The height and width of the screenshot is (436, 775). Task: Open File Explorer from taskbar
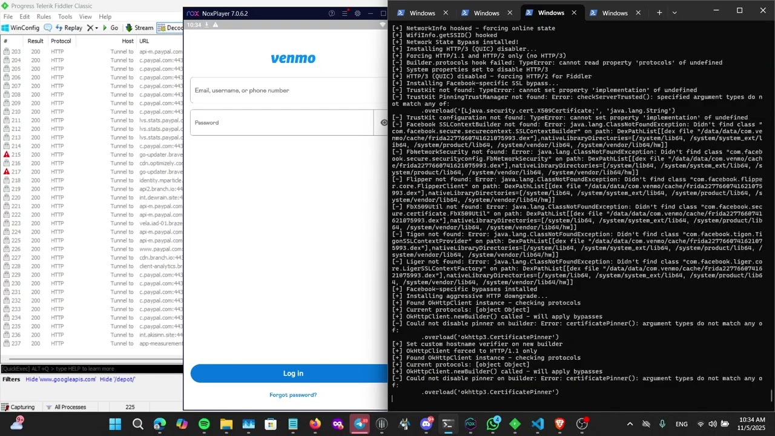(x=226, y=424)
